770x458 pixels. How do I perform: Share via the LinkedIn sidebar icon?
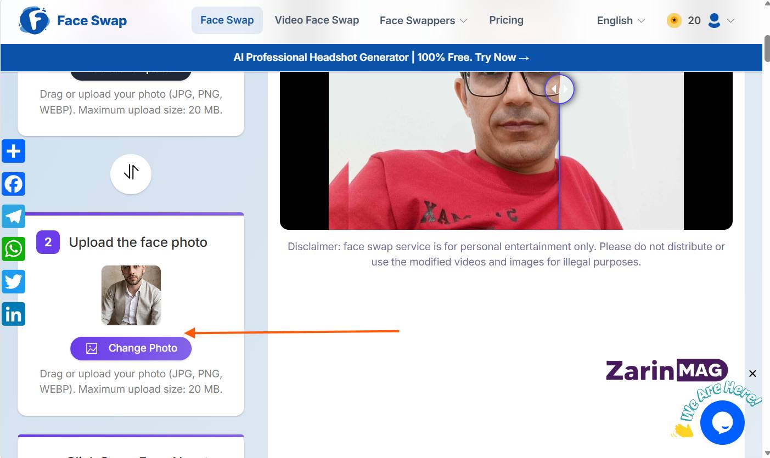13,314
